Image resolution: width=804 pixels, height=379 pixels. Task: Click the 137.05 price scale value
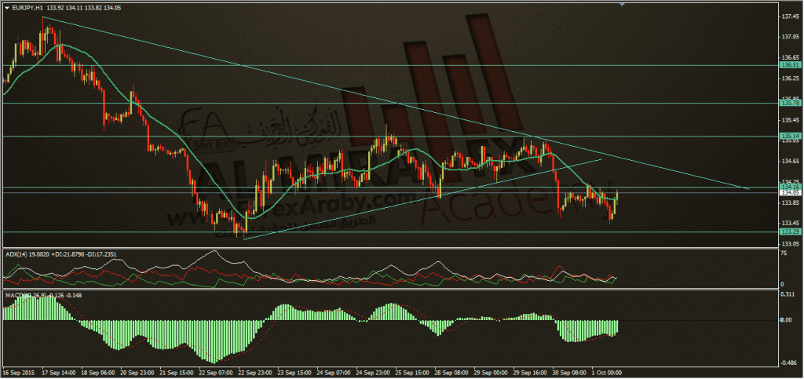click(x=791, y=37)
